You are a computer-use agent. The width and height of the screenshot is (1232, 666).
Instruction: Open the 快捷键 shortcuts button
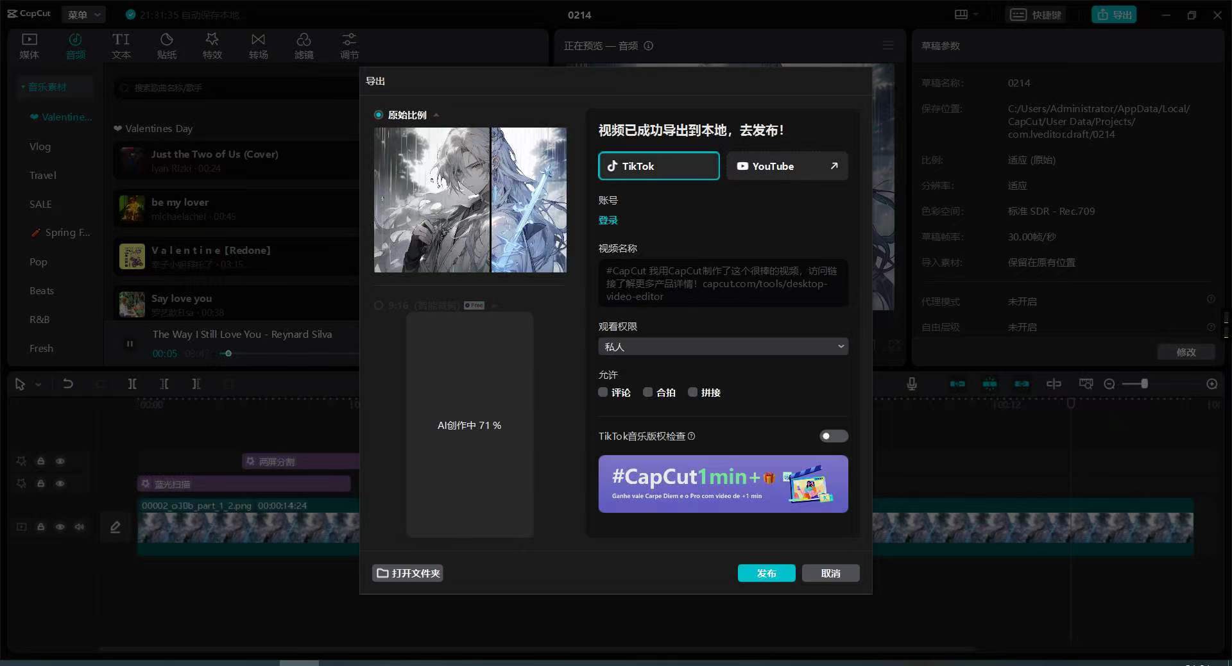tap(1036, 14)
